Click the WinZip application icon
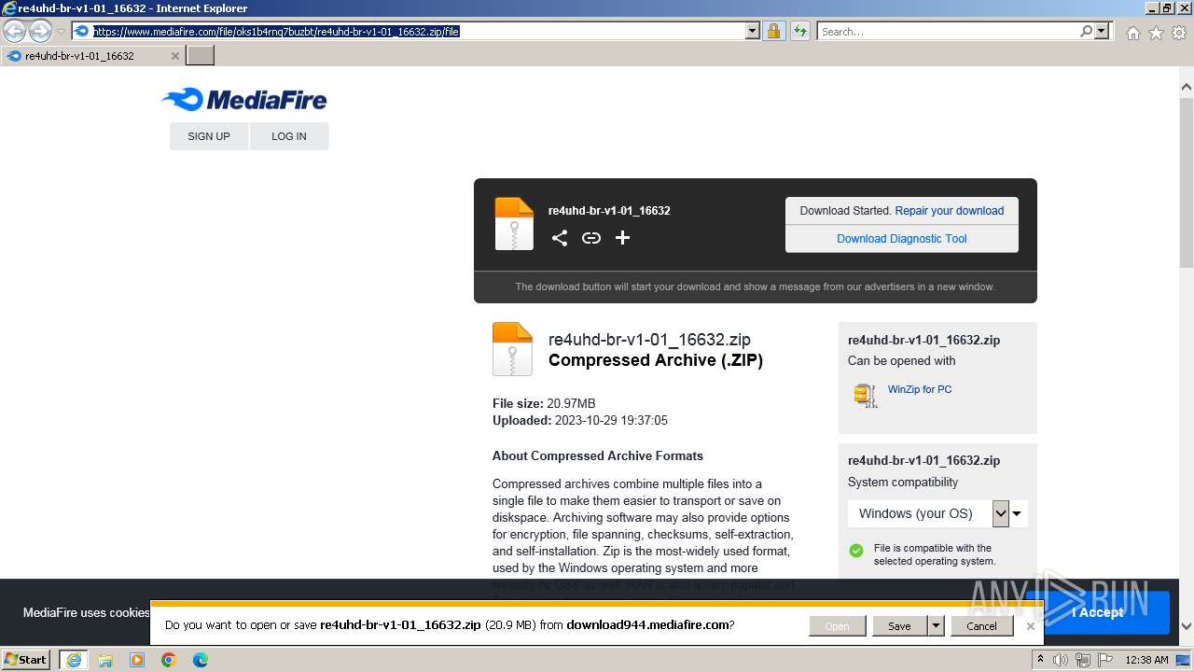 click(x=866, y=396)
